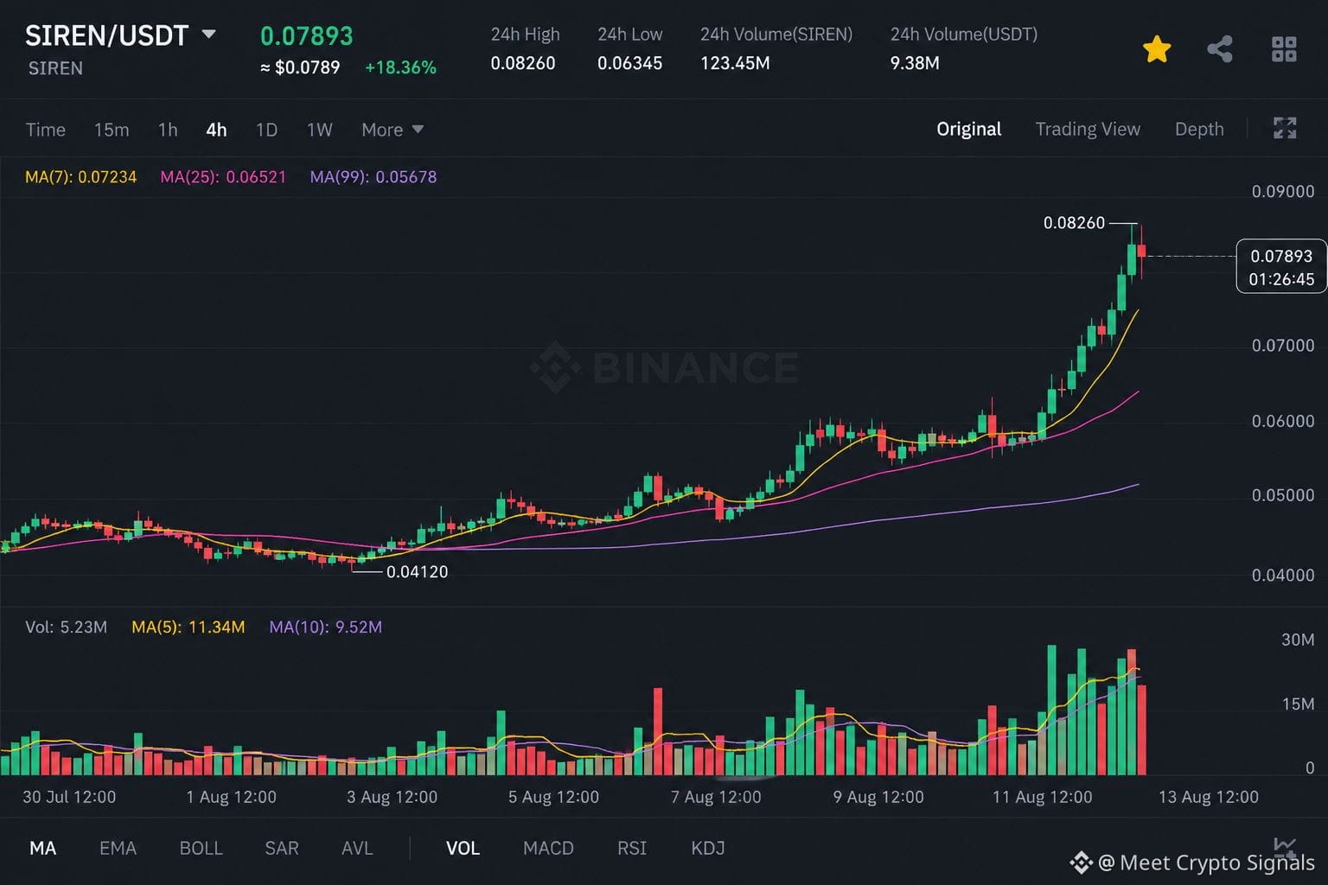Click the 11 Aug 12:00 date label
Viewport: 1328px width, 885px height.
point(1042,797)
